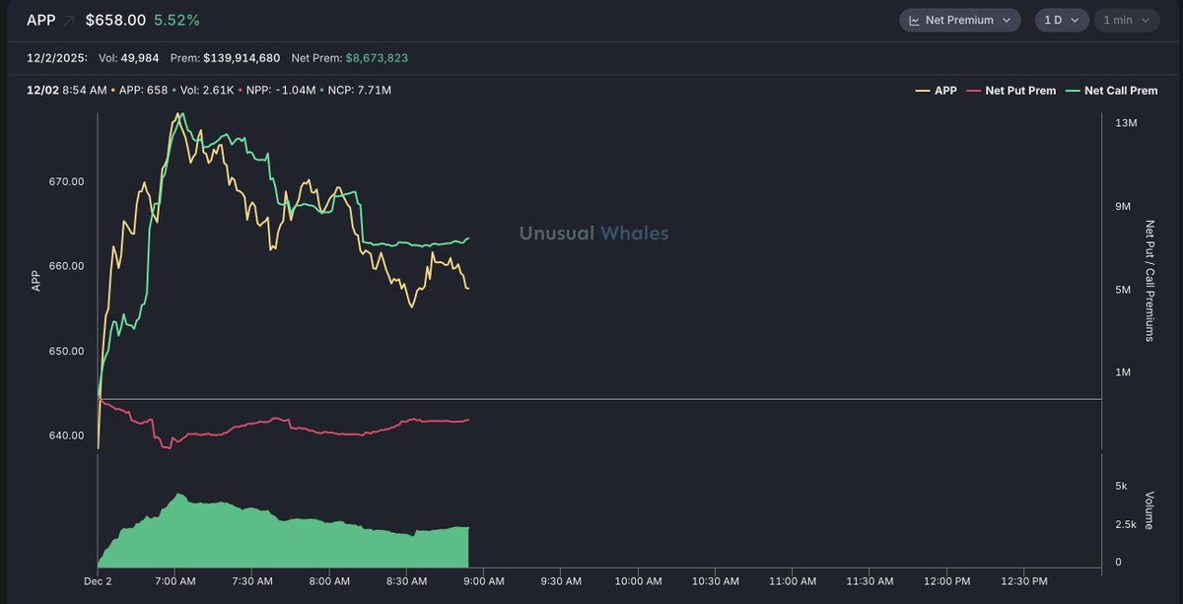Click the yellow APP legend line swatch
This screenshot has width=1183, height=604.
[x=923, y=91]
